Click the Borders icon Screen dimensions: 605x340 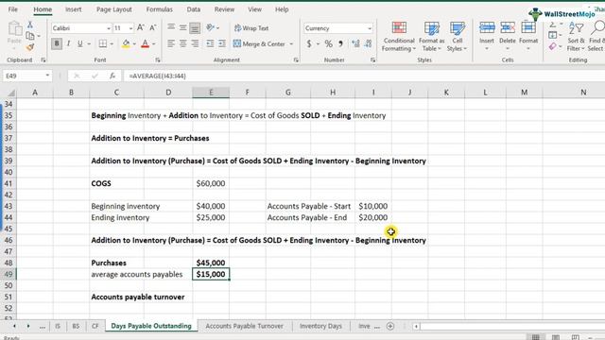coord(103,43)
